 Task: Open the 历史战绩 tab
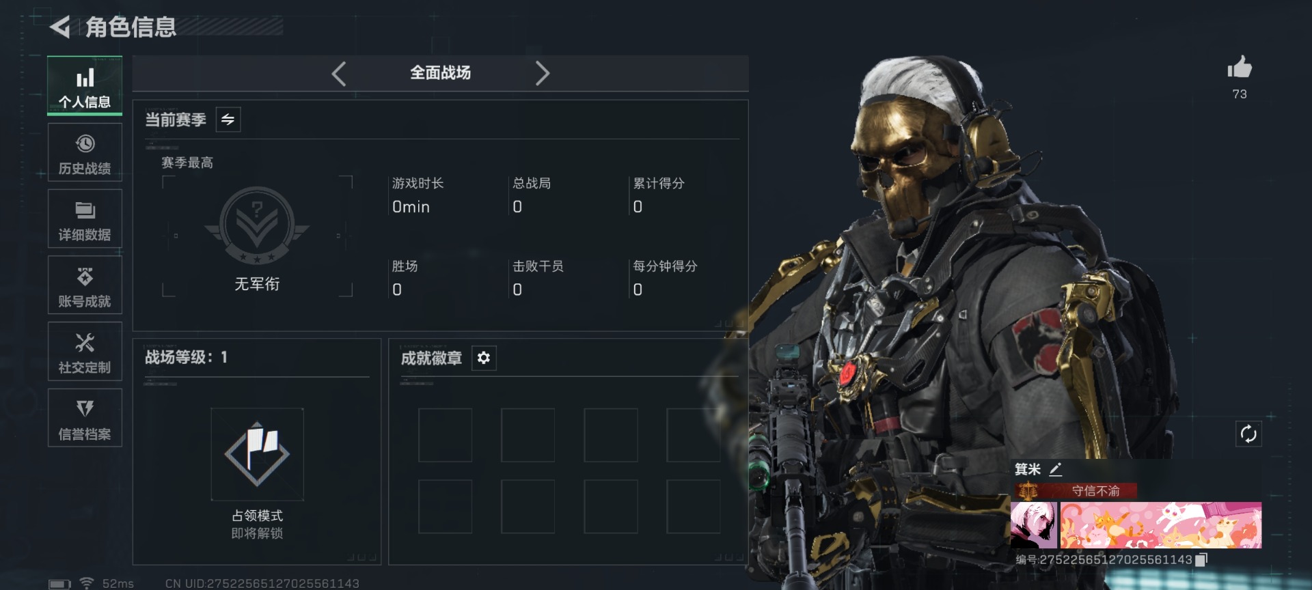pyautogui.click(x=85, y=153)
